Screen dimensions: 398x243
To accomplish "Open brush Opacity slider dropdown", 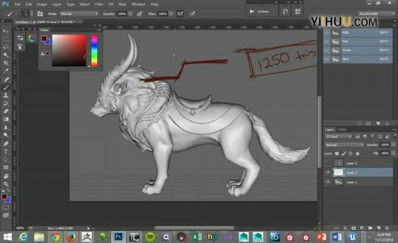I will [130, 13].
